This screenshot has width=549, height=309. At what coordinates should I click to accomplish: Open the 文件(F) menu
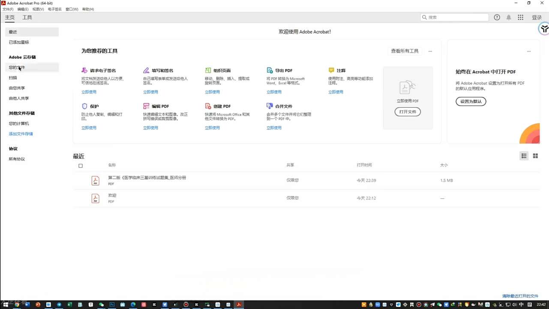8,9
